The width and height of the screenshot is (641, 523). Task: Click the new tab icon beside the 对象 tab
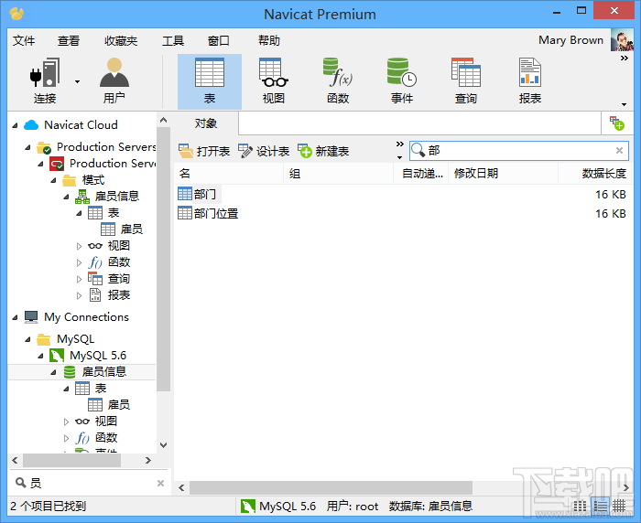tap(617, 123)
